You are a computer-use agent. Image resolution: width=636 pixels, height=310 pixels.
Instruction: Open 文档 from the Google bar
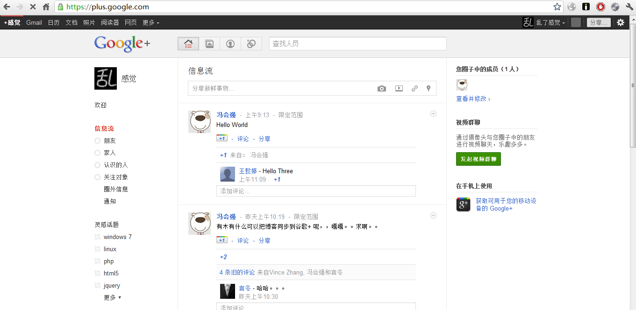(71, 22)
